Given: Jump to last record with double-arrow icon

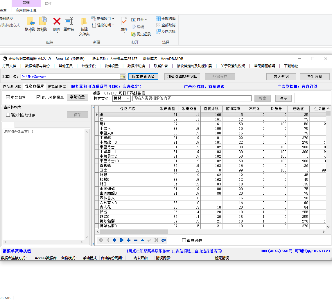Looking at the screenshot, I should coord(121,240).
